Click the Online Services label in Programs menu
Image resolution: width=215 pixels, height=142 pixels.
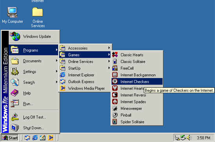[81, 62]
